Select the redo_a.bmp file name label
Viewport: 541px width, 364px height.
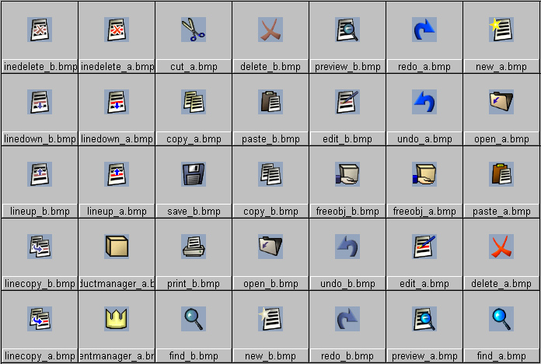point(424,66)
